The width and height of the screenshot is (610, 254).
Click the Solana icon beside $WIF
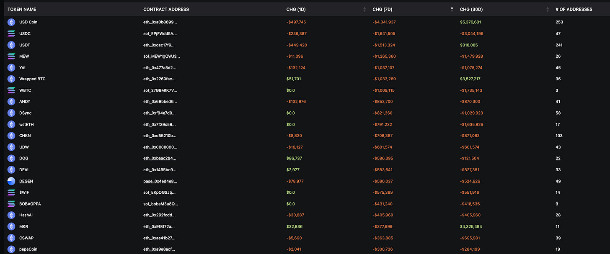[11, 192]
